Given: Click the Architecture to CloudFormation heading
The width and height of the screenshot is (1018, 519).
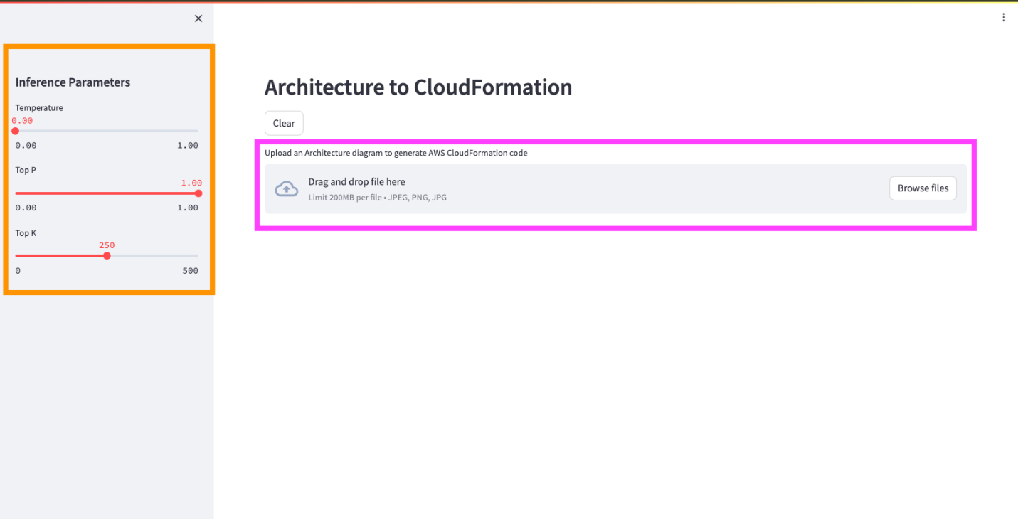Looking at the screenshot, I should (x=418, y=87).
